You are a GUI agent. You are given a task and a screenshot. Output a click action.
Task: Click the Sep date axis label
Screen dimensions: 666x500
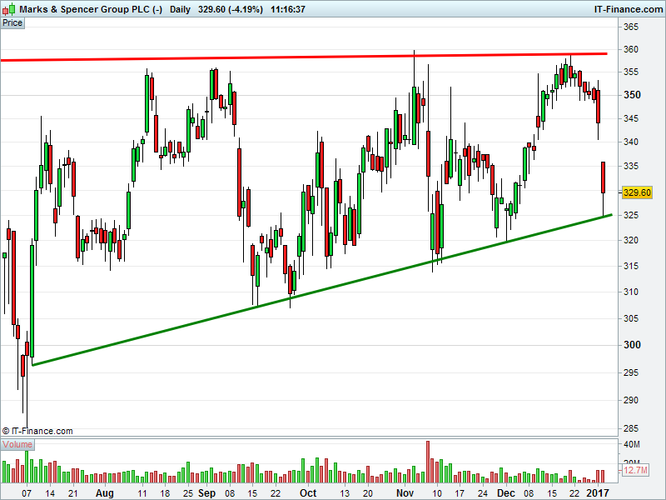[206, 493]
